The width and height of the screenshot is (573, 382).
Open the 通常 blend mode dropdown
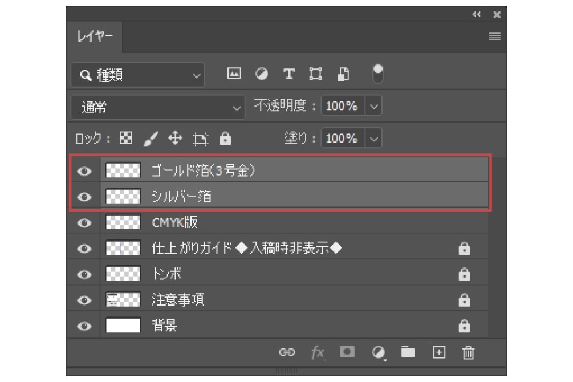click(x=158, y=107)
